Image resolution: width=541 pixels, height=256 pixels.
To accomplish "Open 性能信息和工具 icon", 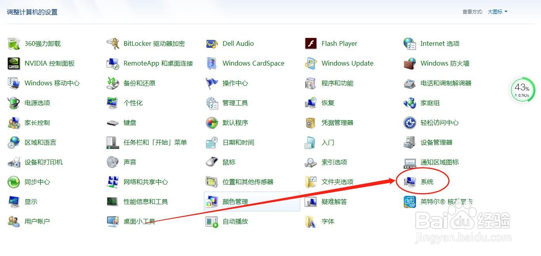I will tap(113, 201).
